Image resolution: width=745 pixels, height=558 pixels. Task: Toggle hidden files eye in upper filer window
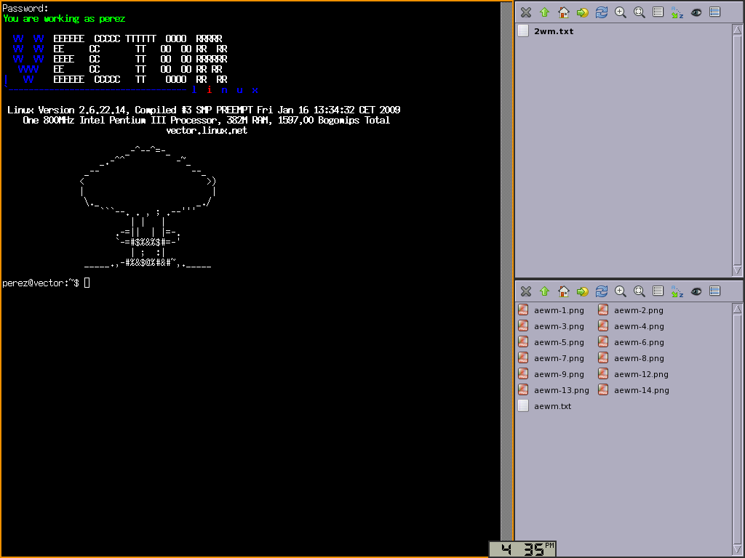pyautogui.click(x=696, y=12)
